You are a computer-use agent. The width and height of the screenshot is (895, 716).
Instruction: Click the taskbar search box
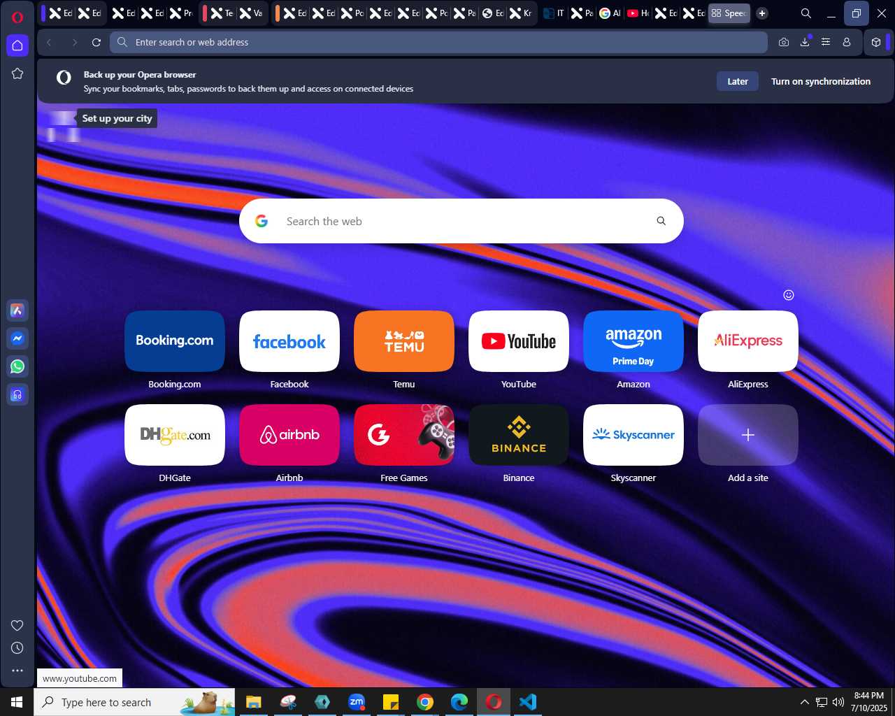134,702
